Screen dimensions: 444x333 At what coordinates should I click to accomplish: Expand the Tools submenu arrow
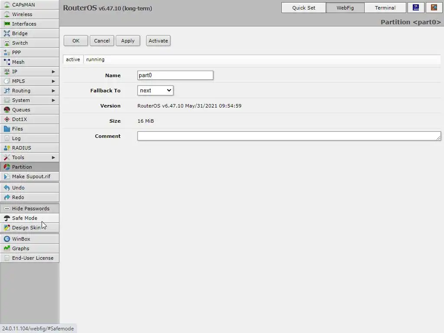53,157
